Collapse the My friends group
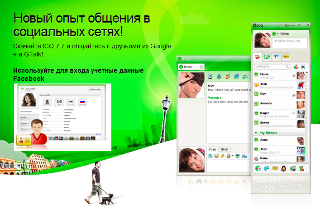The height and width of the screenshot is (209, 320). click(256, 133)
